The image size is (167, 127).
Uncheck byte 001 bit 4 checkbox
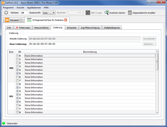[x=17, y=98]
